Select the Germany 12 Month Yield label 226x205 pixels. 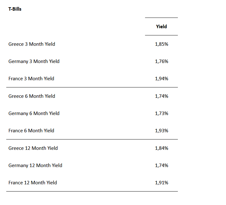(x=35, y=166)
